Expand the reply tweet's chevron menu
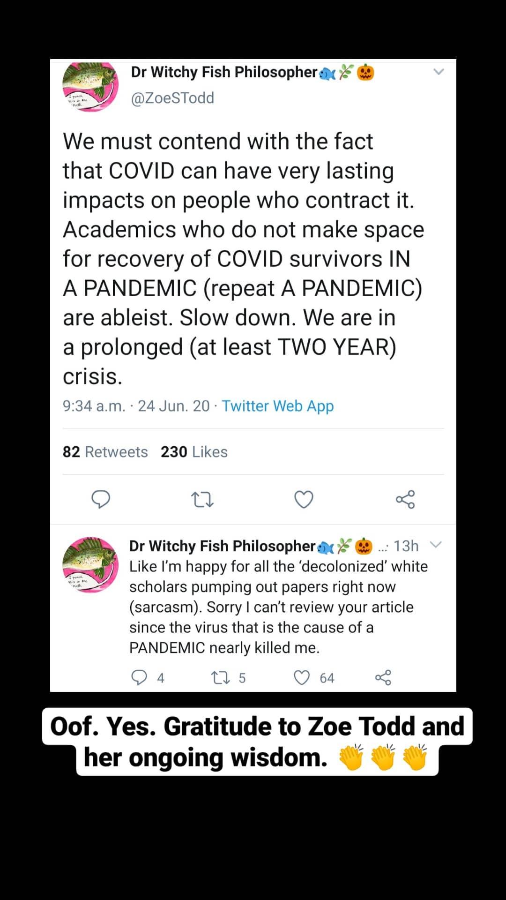The image size is (506, 900). [436, 544]
